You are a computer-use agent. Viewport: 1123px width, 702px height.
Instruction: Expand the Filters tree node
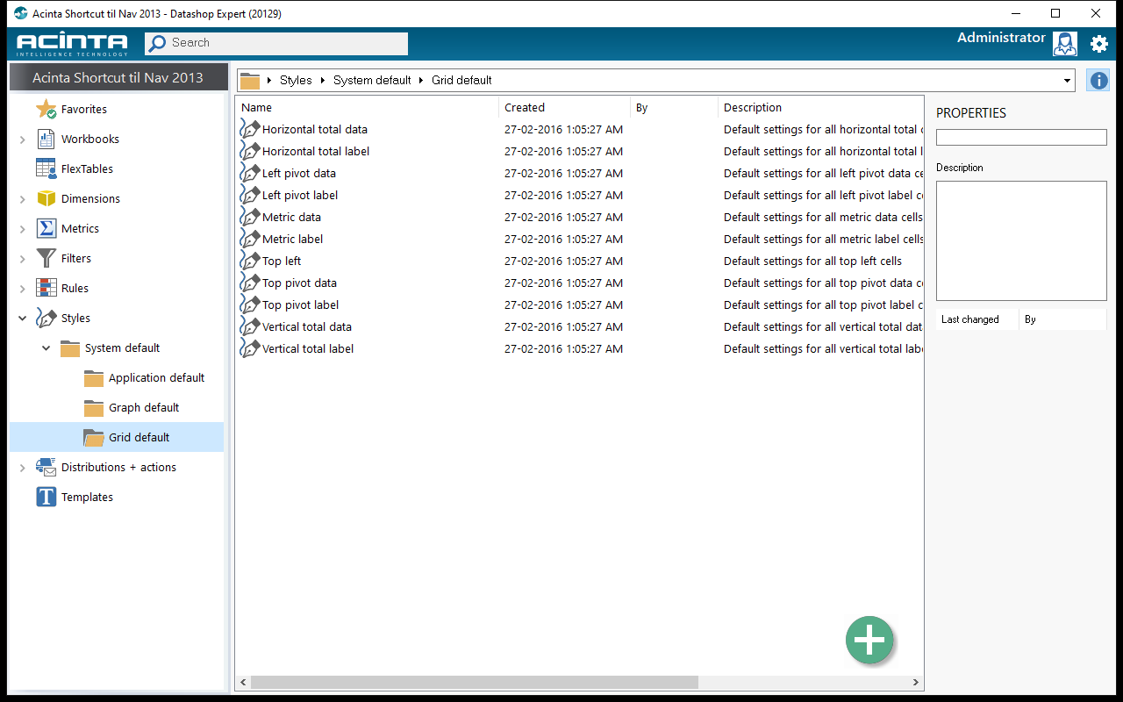point(22,259)
